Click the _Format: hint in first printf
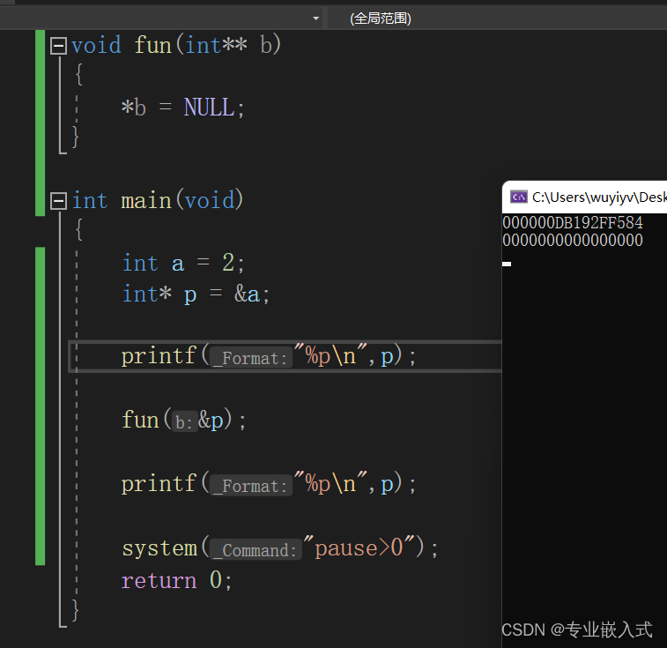This screenshot has height=648, width=667. 251,358
